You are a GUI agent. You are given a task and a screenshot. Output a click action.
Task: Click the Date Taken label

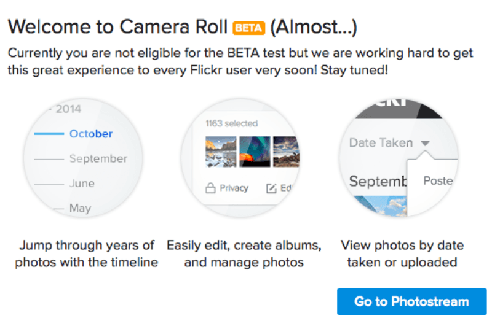[x=381, y=143]
